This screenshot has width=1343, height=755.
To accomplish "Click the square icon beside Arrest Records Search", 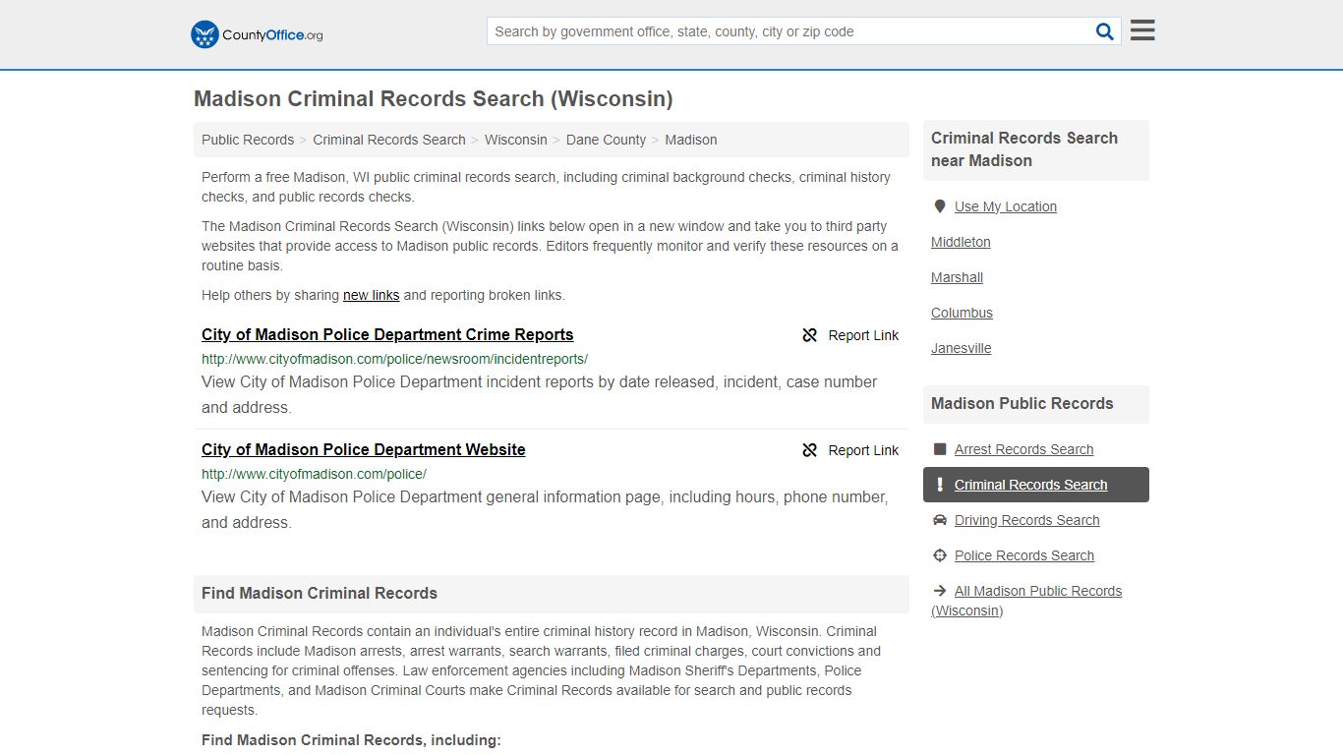I will point(940,449).
